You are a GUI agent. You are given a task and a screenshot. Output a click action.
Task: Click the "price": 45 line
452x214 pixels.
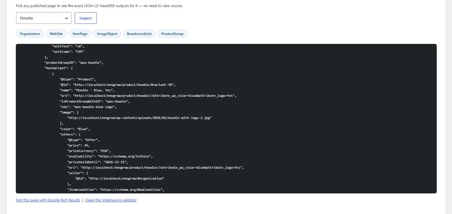tap(79, 146)
